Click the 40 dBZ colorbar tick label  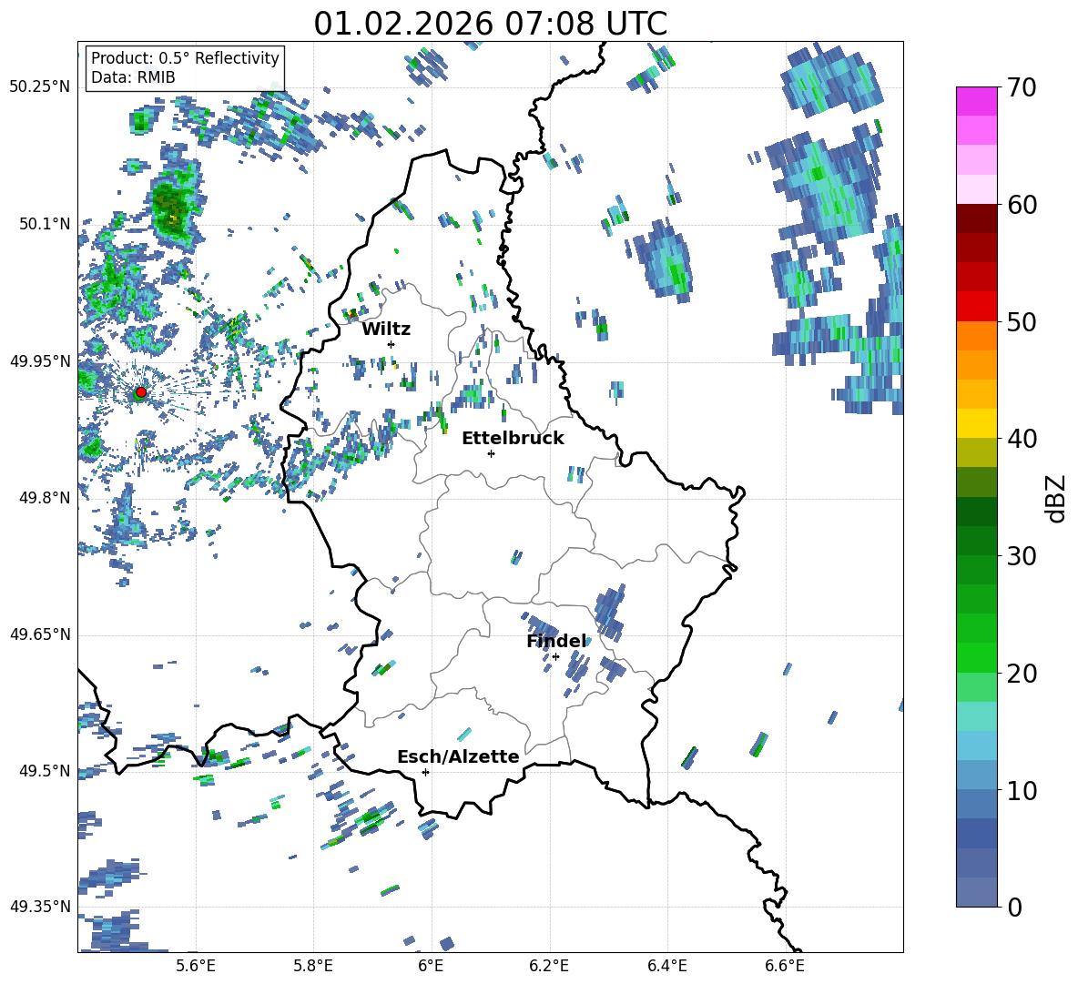point(1021,439)
